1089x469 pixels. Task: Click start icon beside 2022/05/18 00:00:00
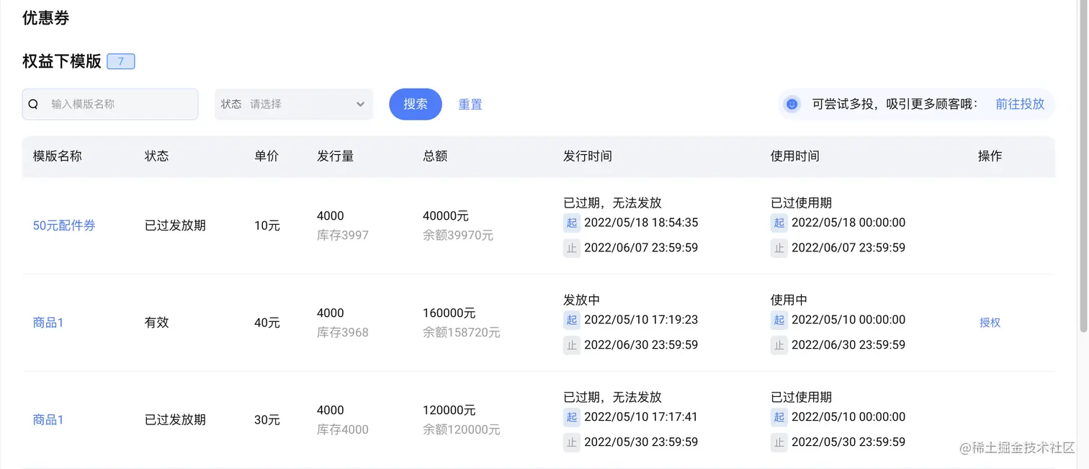coord(779,223)
